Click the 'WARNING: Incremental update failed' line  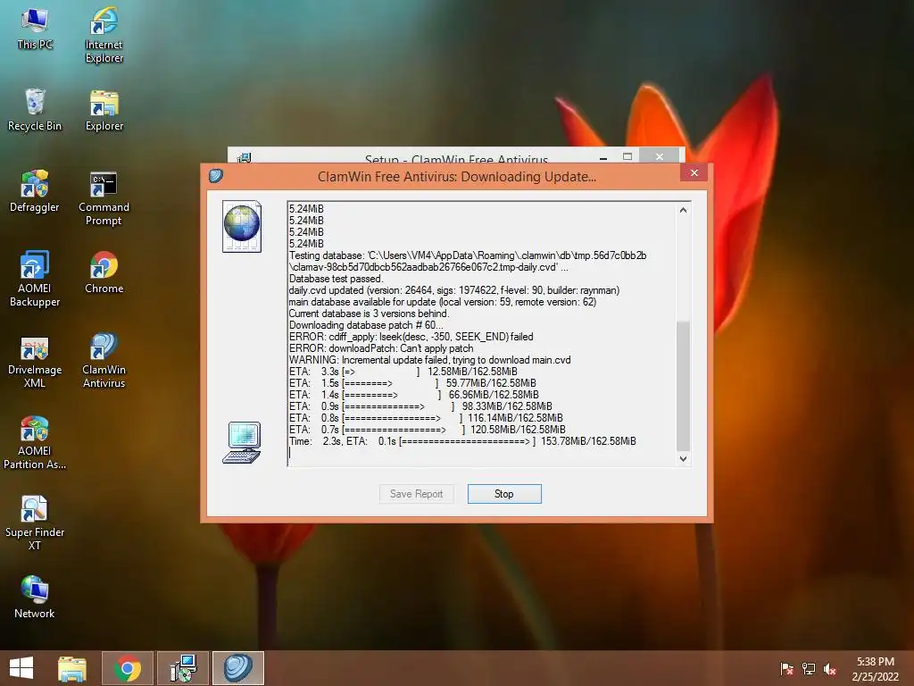coord(429,360)
